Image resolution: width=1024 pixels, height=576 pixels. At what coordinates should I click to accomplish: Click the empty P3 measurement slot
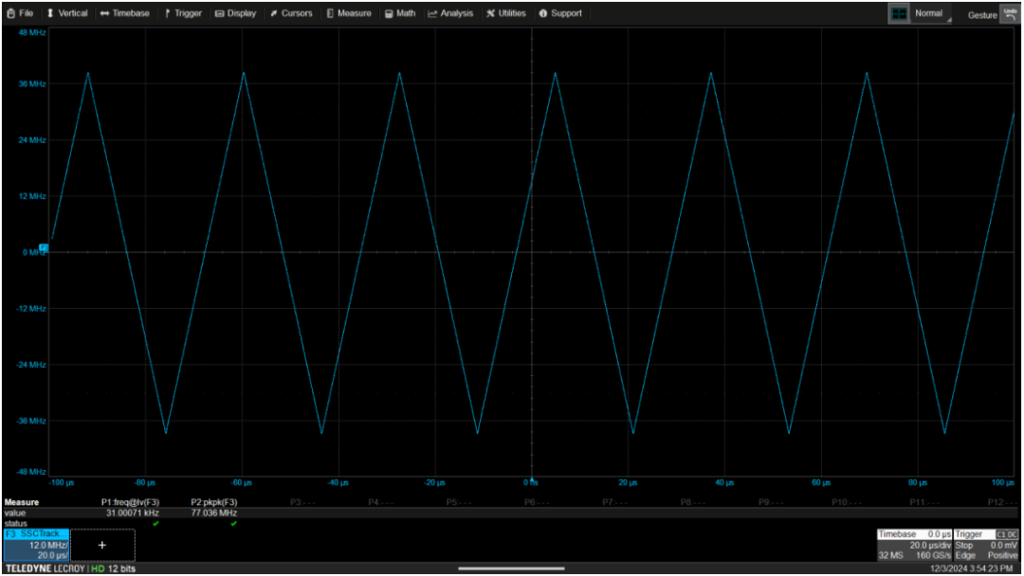[x=302, y=502]
